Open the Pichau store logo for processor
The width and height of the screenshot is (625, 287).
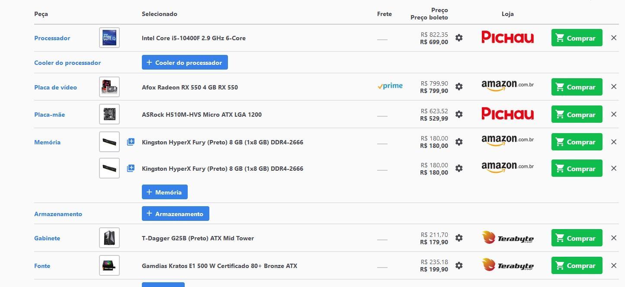[x=507, y=38]
